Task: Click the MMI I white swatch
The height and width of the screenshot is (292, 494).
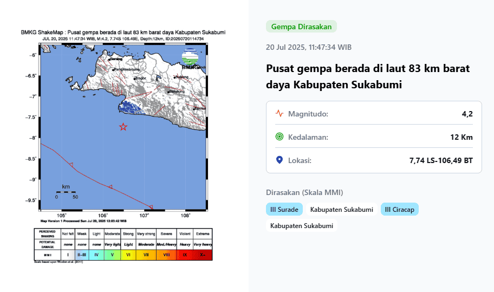Action: (x=68, y=255)
